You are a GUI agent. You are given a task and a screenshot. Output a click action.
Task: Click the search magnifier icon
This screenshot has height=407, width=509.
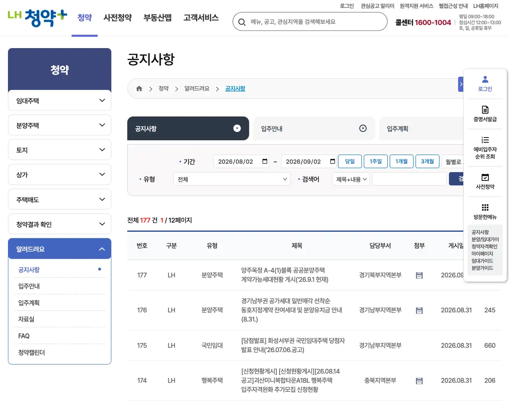tap(242, 22)
